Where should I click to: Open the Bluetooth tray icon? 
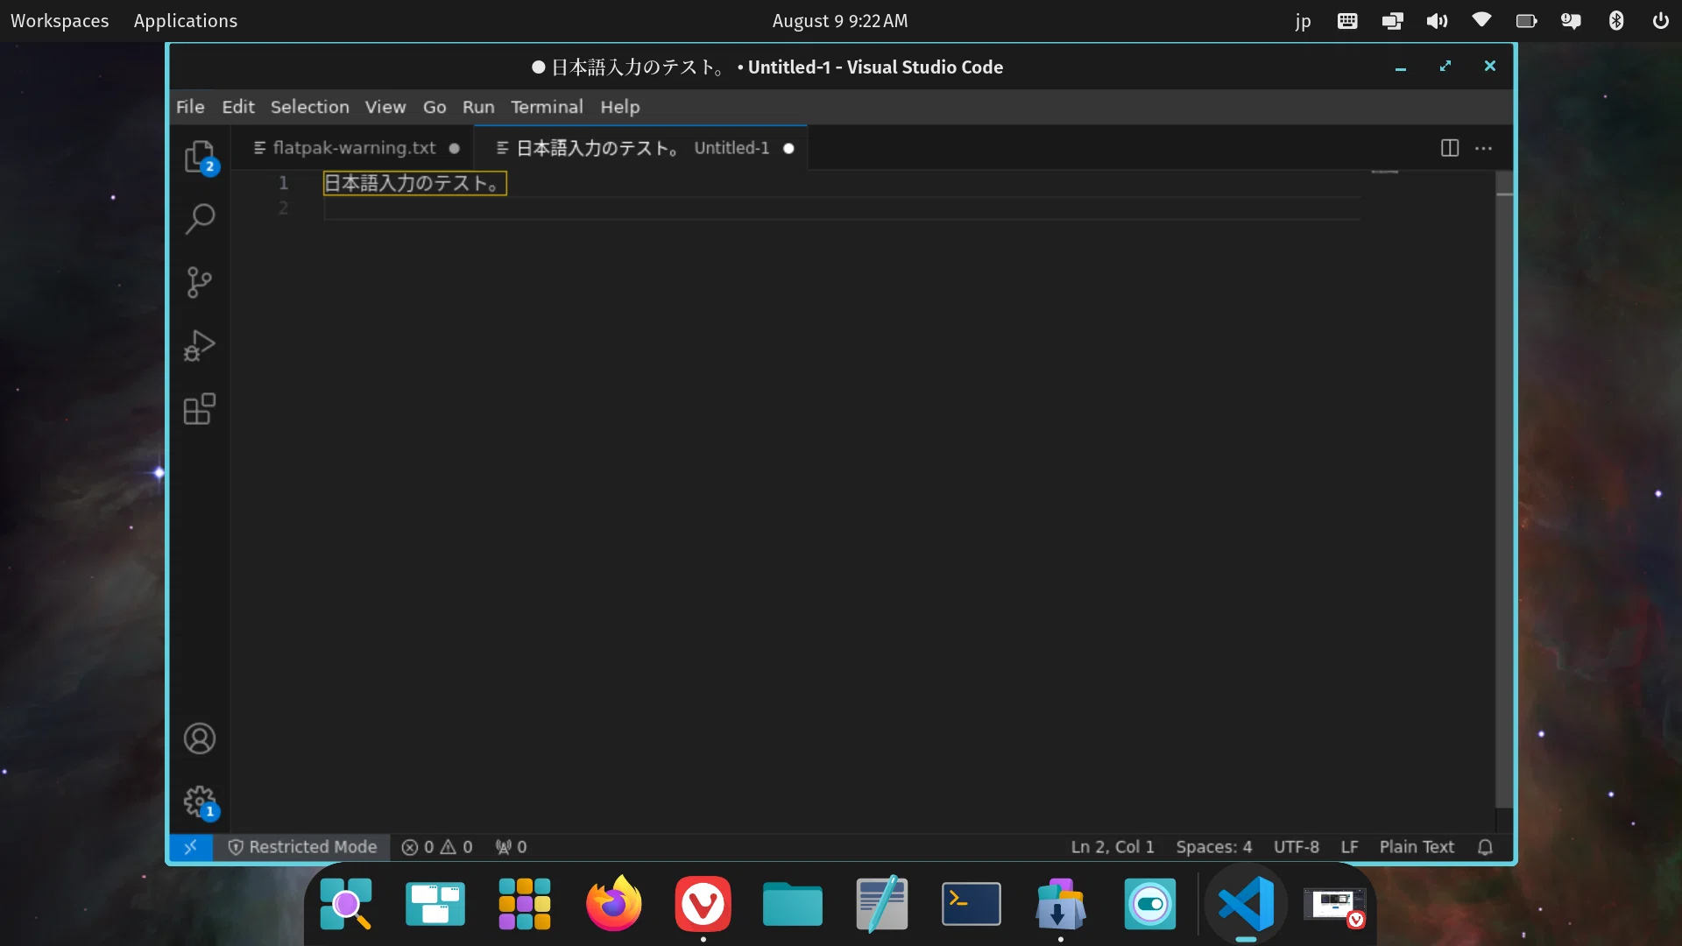(x=1616, y=21)
